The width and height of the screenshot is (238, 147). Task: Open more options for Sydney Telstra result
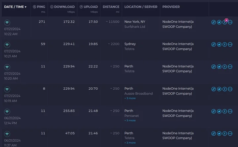click(230, 44)
